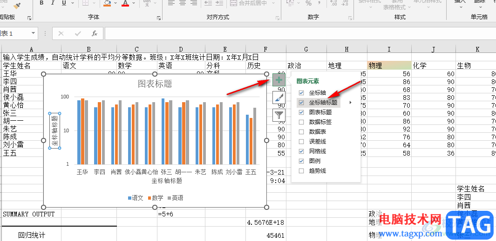Open borders dropdown arrow
Screen dimensions: 496x241
pos(94,3)
